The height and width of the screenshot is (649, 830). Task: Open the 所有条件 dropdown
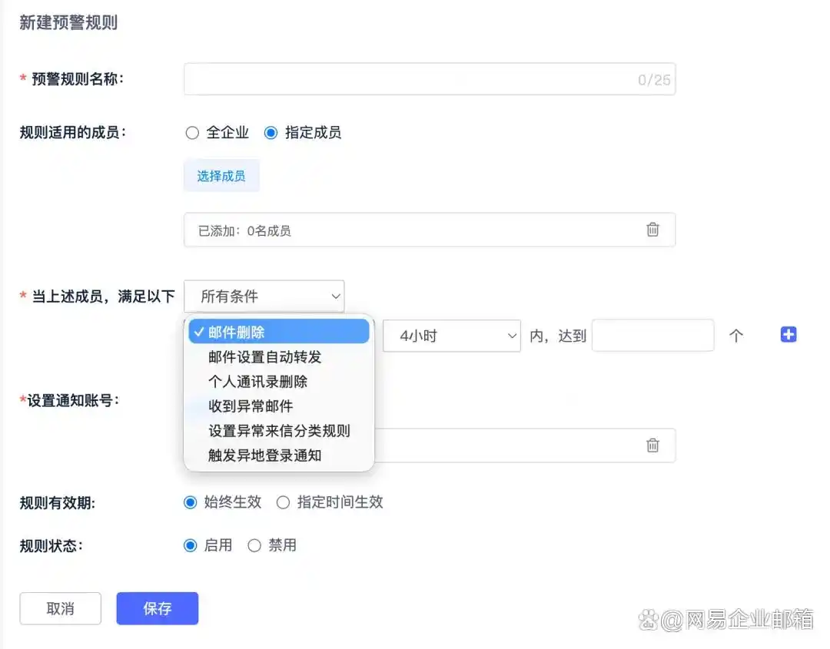coord(264,296)
